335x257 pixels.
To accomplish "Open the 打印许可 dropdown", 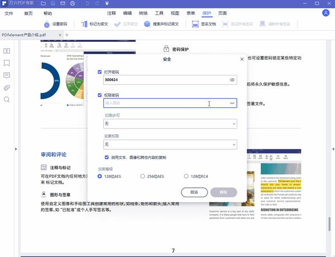I will point(170,123).
